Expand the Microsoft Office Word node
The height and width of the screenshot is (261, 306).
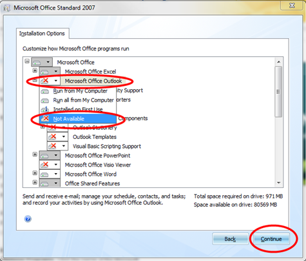click(x=35, y=173)
